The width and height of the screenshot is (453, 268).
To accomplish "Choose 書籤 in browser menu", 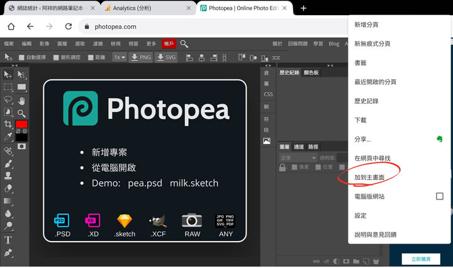I will click(x=361, y=63).
